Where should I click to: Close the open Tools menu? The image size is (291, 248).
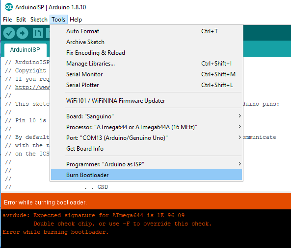pos(58,20)
